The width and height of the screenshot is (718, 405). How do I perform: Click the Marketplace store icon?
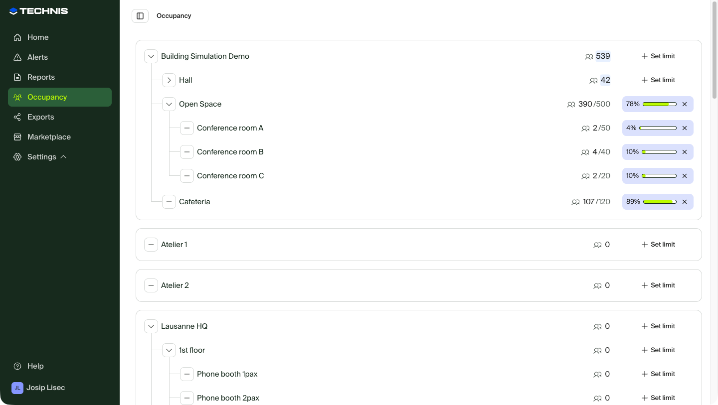click(x=17, y=137)
